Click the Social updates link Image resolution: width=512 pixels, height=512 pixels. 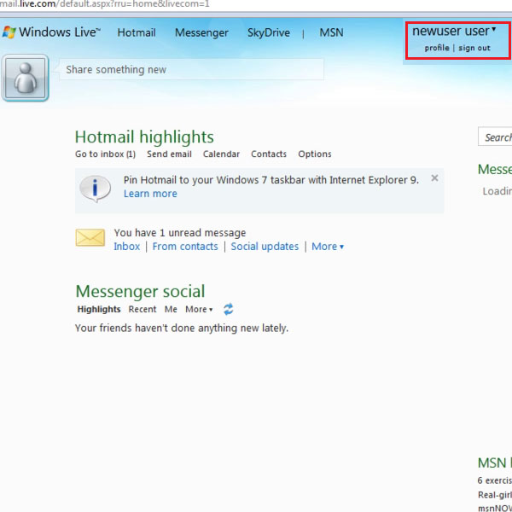[x=265, y=247]
